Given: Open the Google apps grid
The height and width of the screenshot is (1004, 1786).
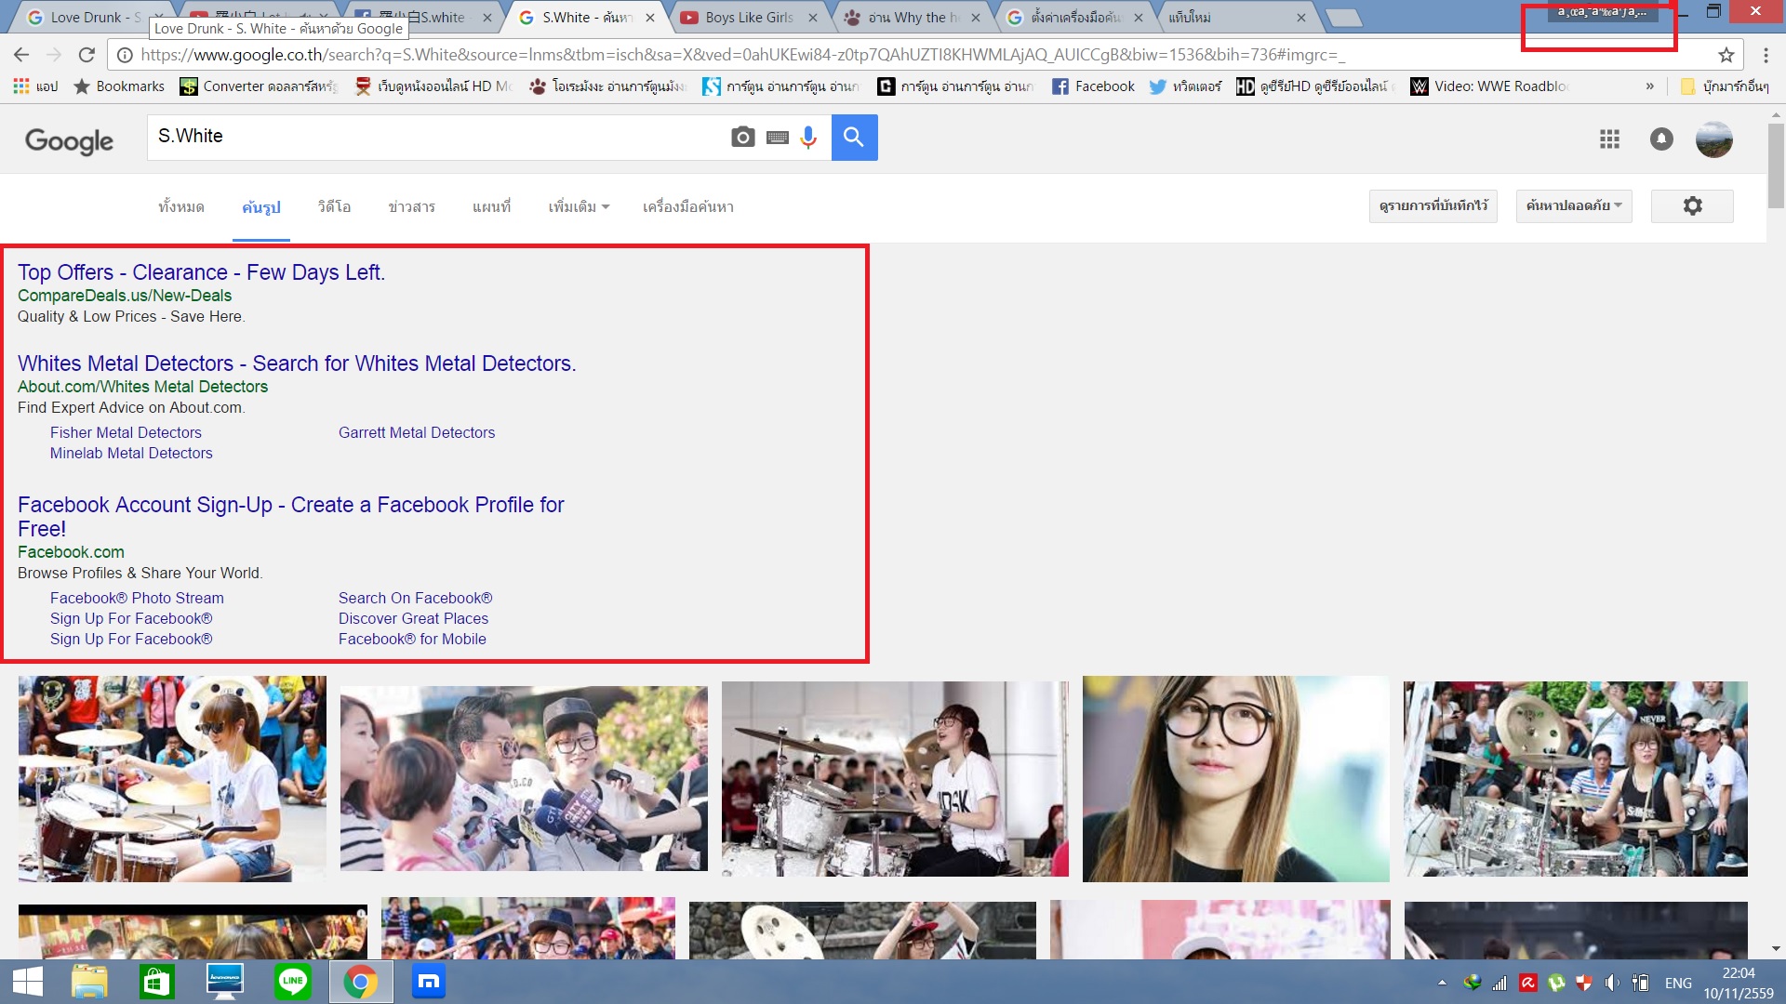Looking at the screenshot, I should (x=1609, y=139).
